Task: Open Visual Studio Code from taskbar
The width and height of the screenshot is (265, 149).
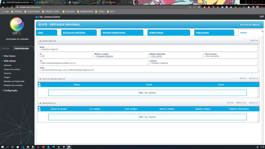Action: click(23, 147)
